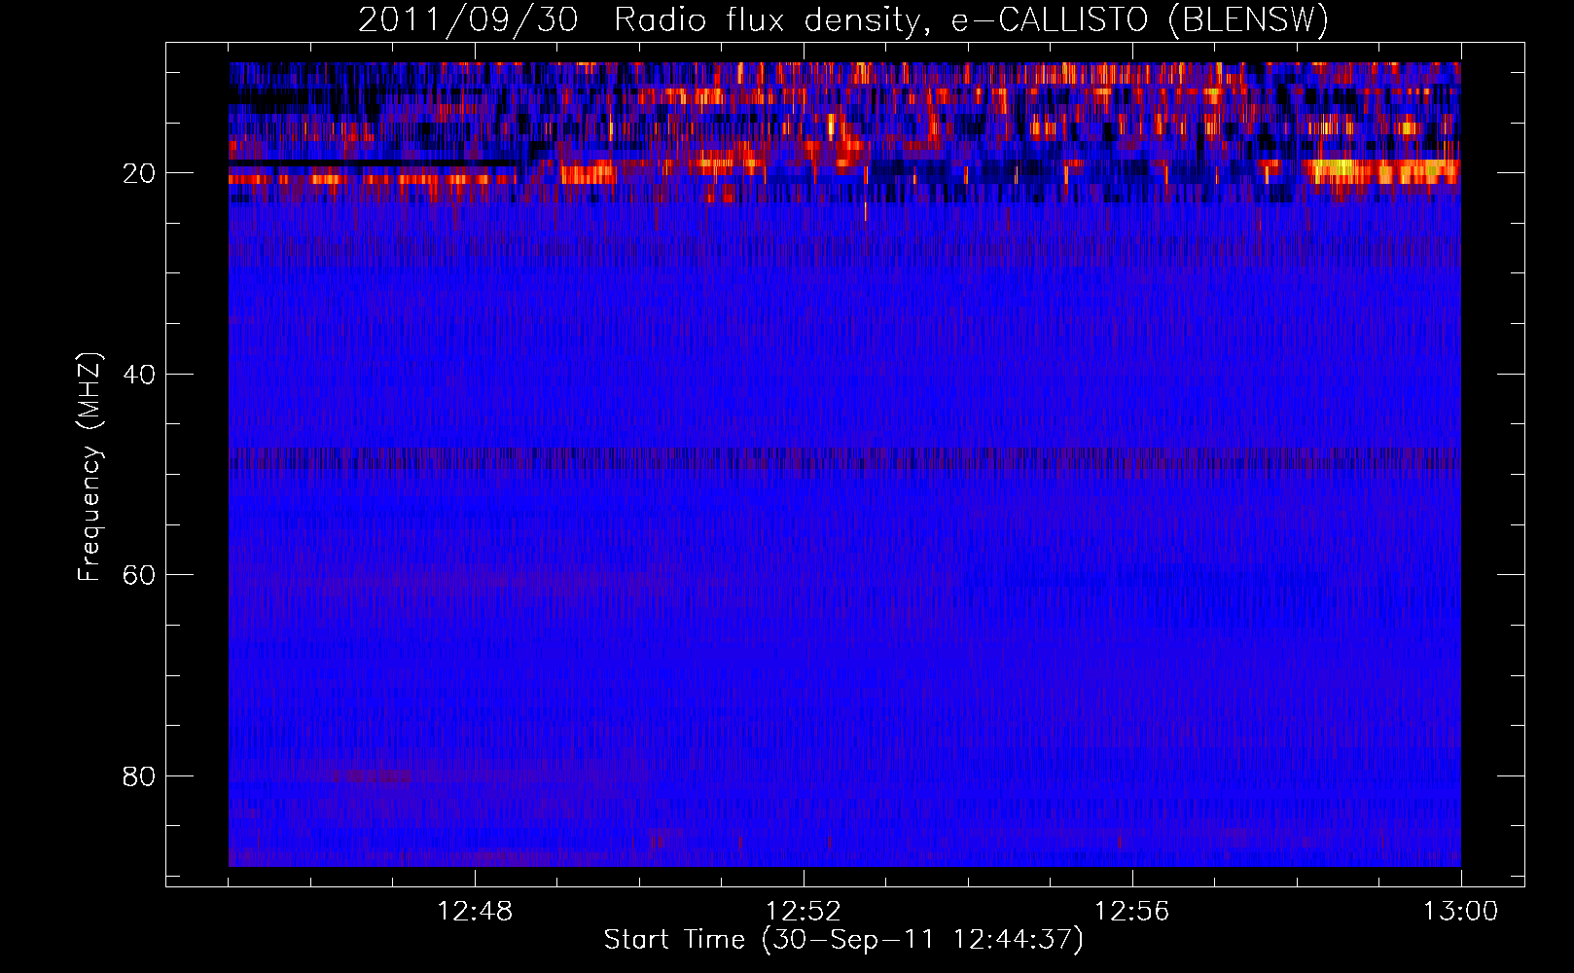
Task: Click the "60" frequency tick label
Action: tap(140, 575)
